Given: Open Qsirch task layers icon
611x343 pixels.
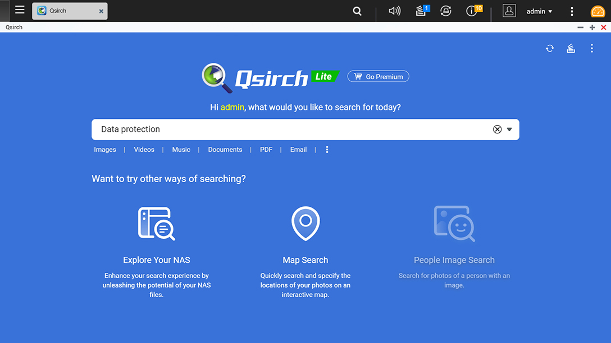Looking at the screenshot, I should pyautogui.click(x=571, y=49).
